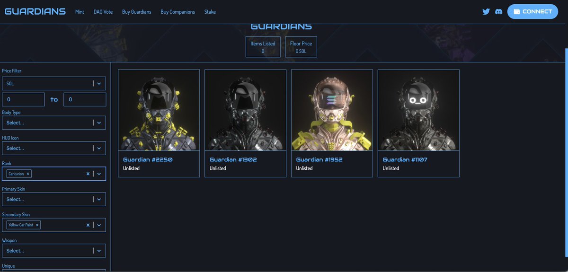Remove the Centurion rank tag

click(x=28, y=174)
